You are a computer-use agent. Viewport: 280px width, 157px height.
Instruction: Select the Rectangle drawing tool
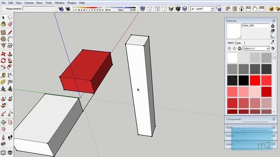click(x=3, y=32)
